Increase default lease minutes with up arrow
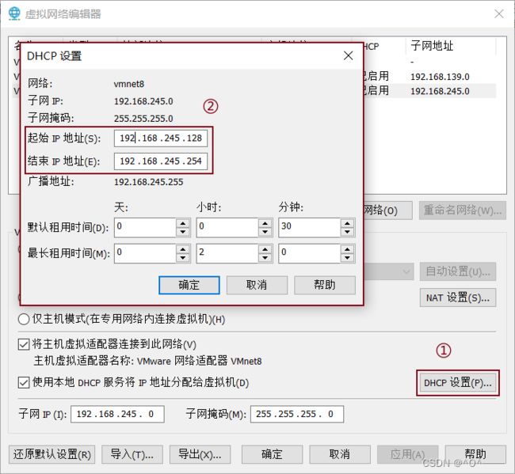The width and height of the screenshot is (515, 474). coord(348,223)
